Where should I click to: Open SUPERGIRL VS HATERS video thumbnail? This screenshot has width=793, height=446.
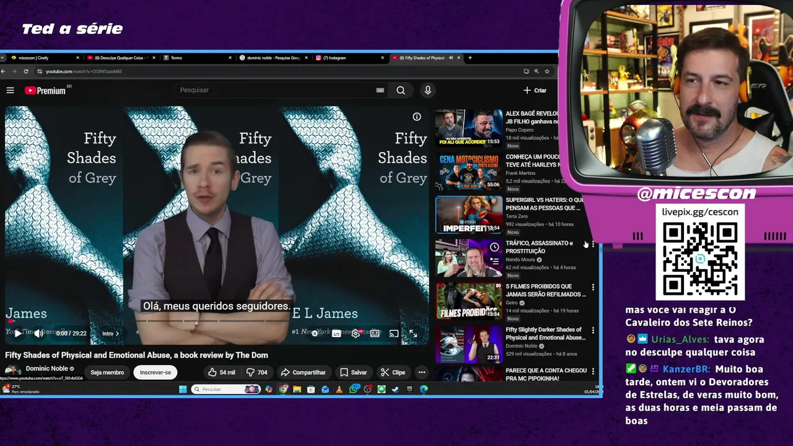tap(469, 214)
